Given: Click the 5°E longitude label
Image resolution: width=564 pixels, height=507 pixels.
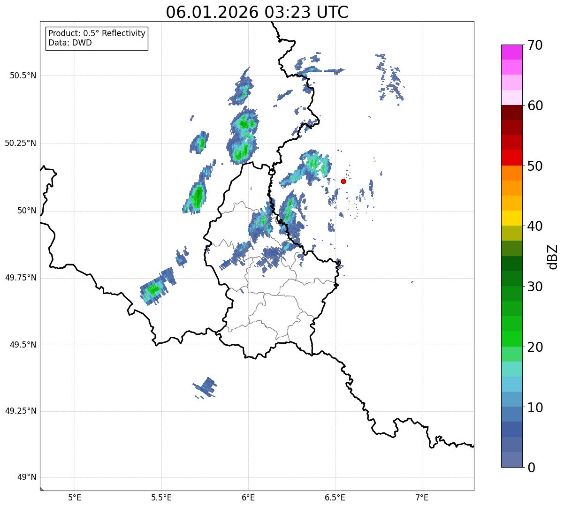Looking at the screenshot, I should point(75,498).
